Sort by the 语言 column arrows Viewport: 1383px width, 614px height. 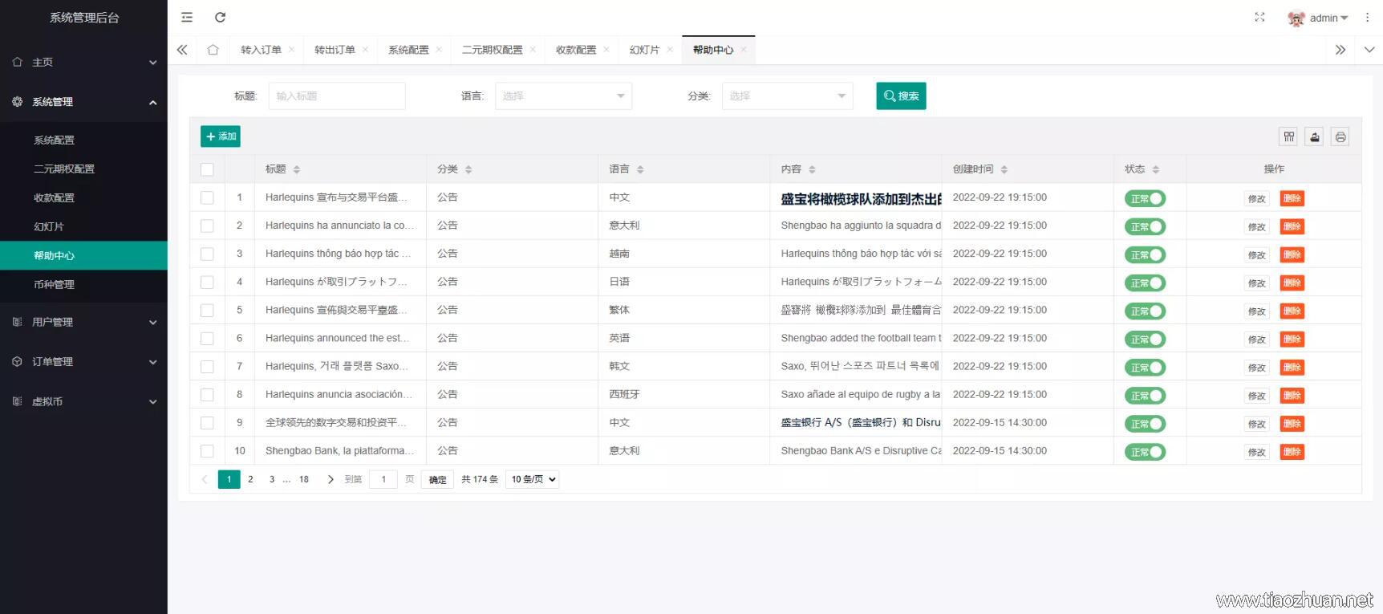[x=640, y=169]
